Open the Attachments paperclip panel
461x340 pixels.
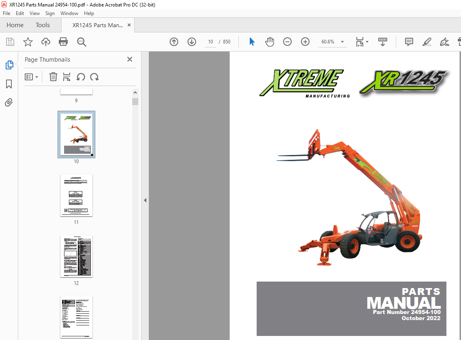[x=9, y=102]
